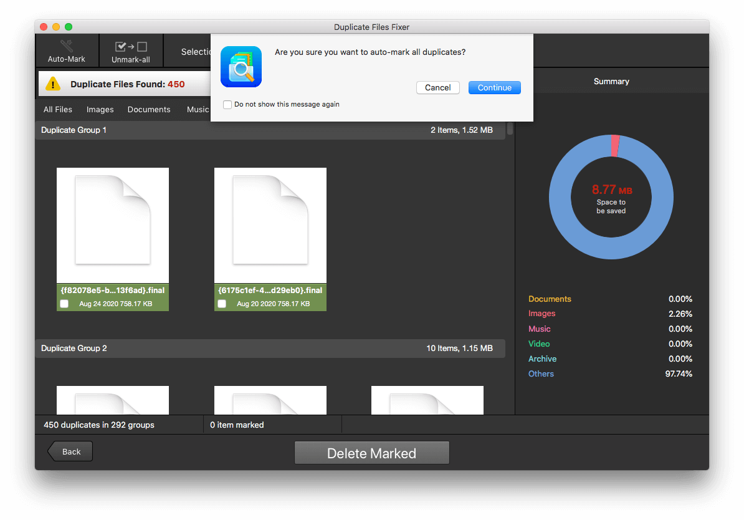Select the Archive legend entry
Viewport: 744px width, 520px height.
542,359
